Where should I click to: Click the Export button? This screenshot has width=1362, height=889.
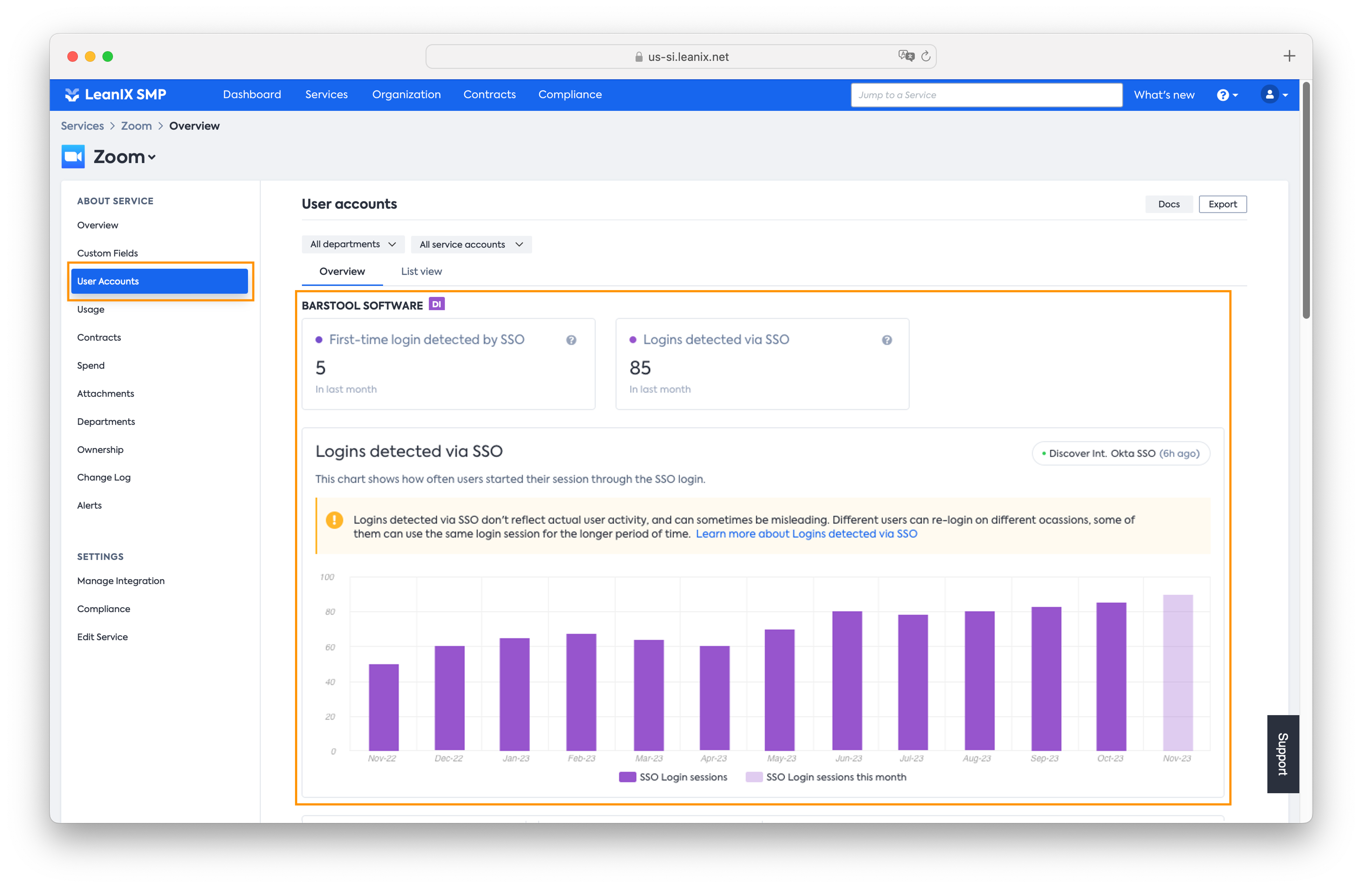click(1223, 204)
